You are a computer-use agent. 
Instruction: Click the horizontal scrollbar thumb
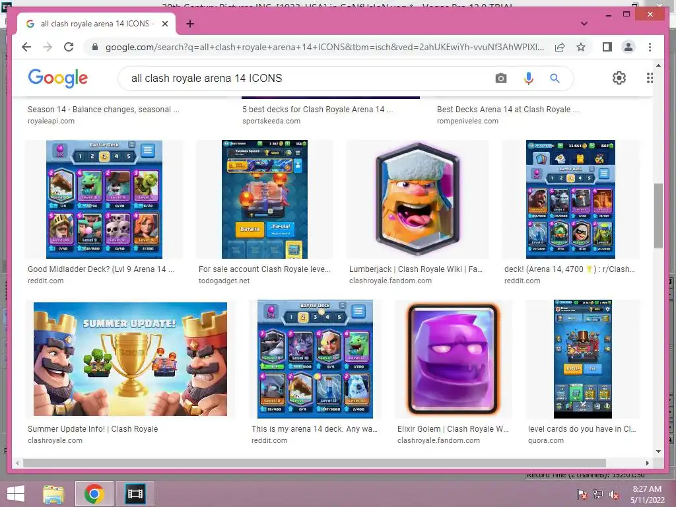314,463
